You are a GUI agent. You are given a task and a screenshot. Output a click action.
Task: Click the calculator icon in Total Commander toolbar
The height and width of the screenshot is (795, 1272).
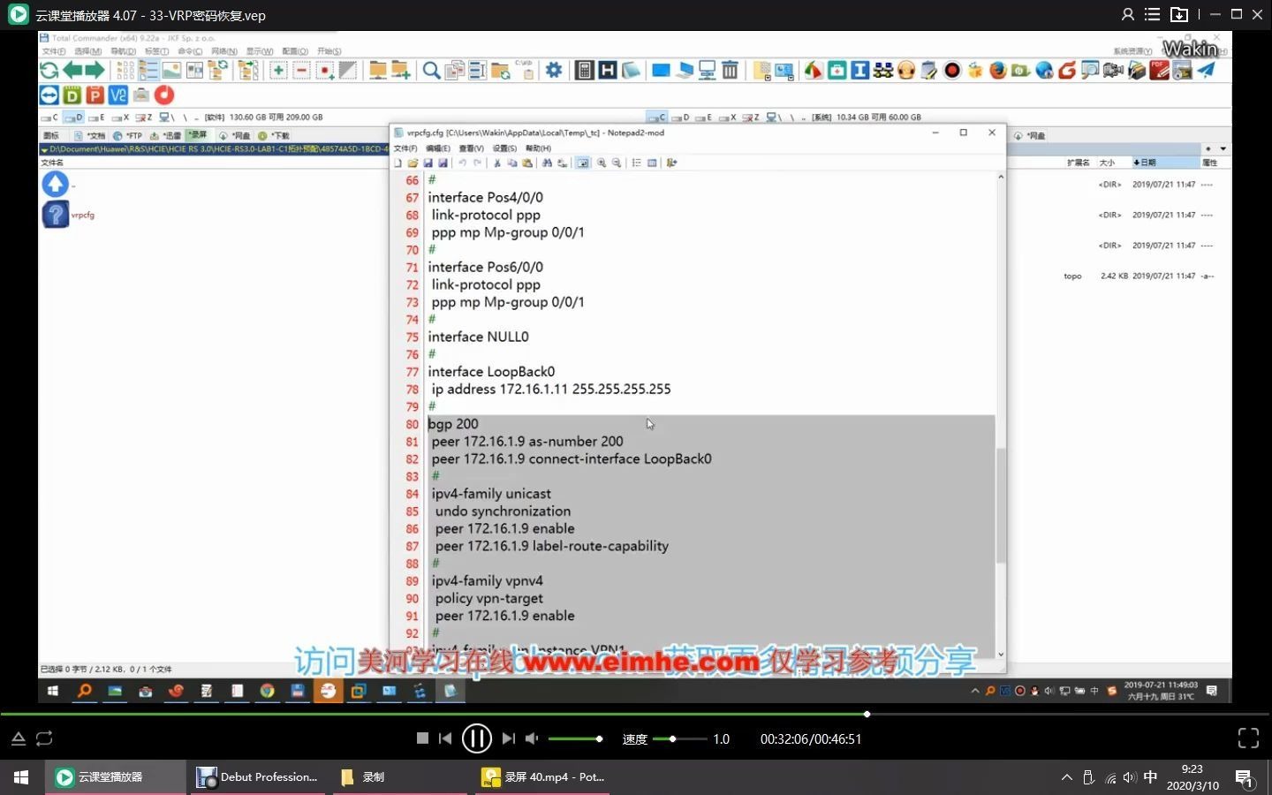[584, 71]
